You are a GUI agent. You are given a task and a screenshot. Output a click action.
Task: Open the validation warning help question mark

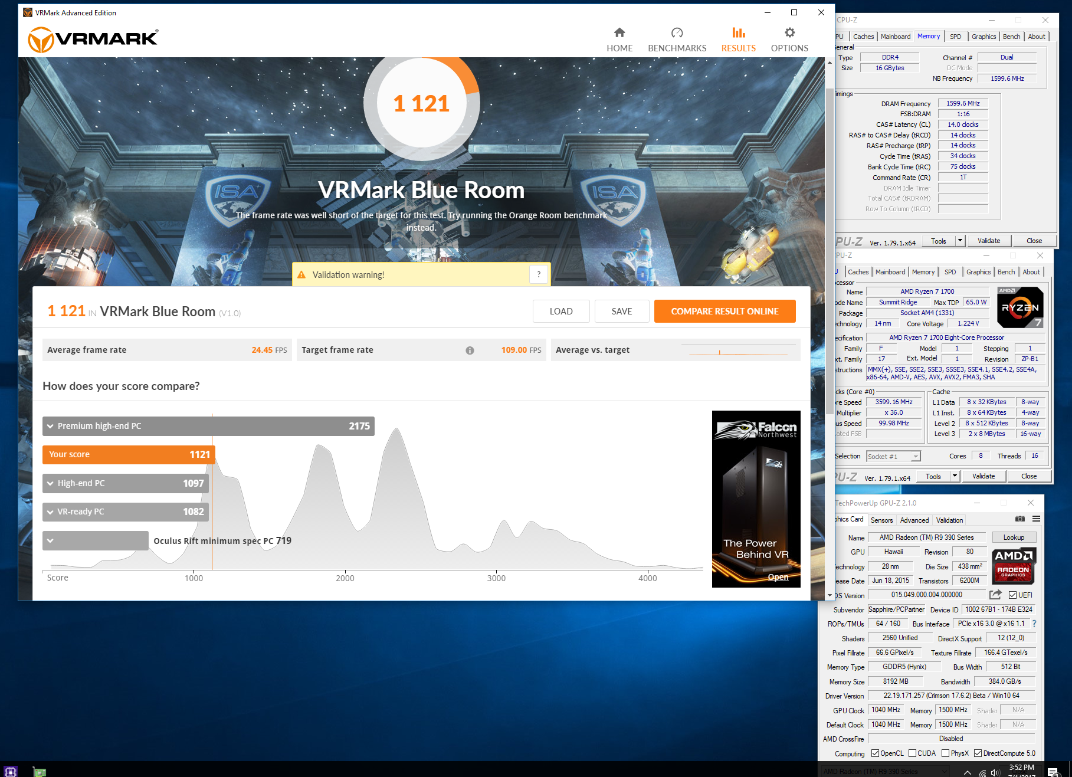[539, 274]
